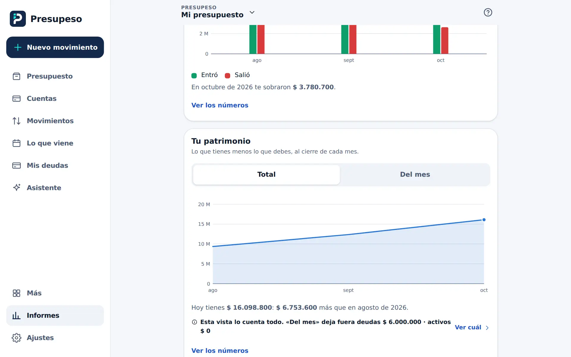
Task: Click the Cuentas card icon
Action: 17,98
